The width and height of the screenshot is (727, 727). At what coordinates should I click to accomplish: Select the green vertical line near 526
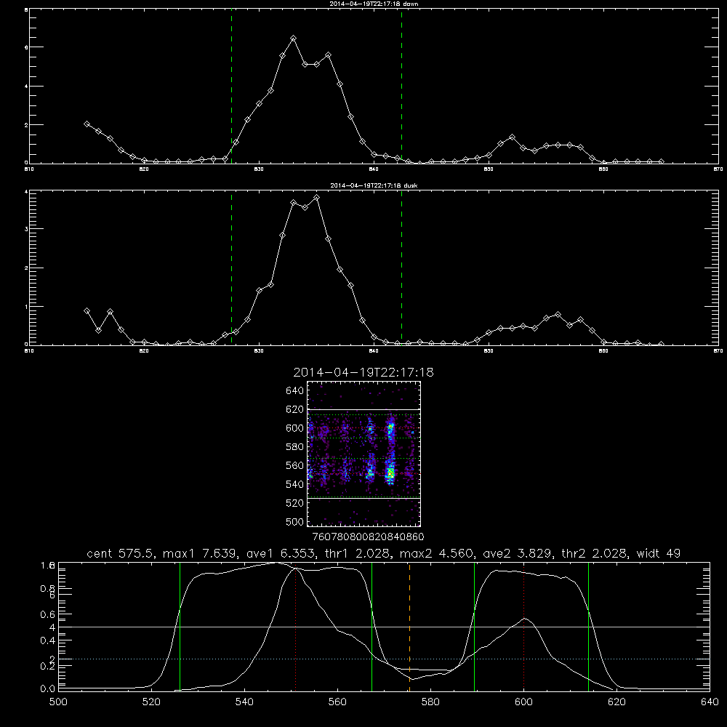180,627
